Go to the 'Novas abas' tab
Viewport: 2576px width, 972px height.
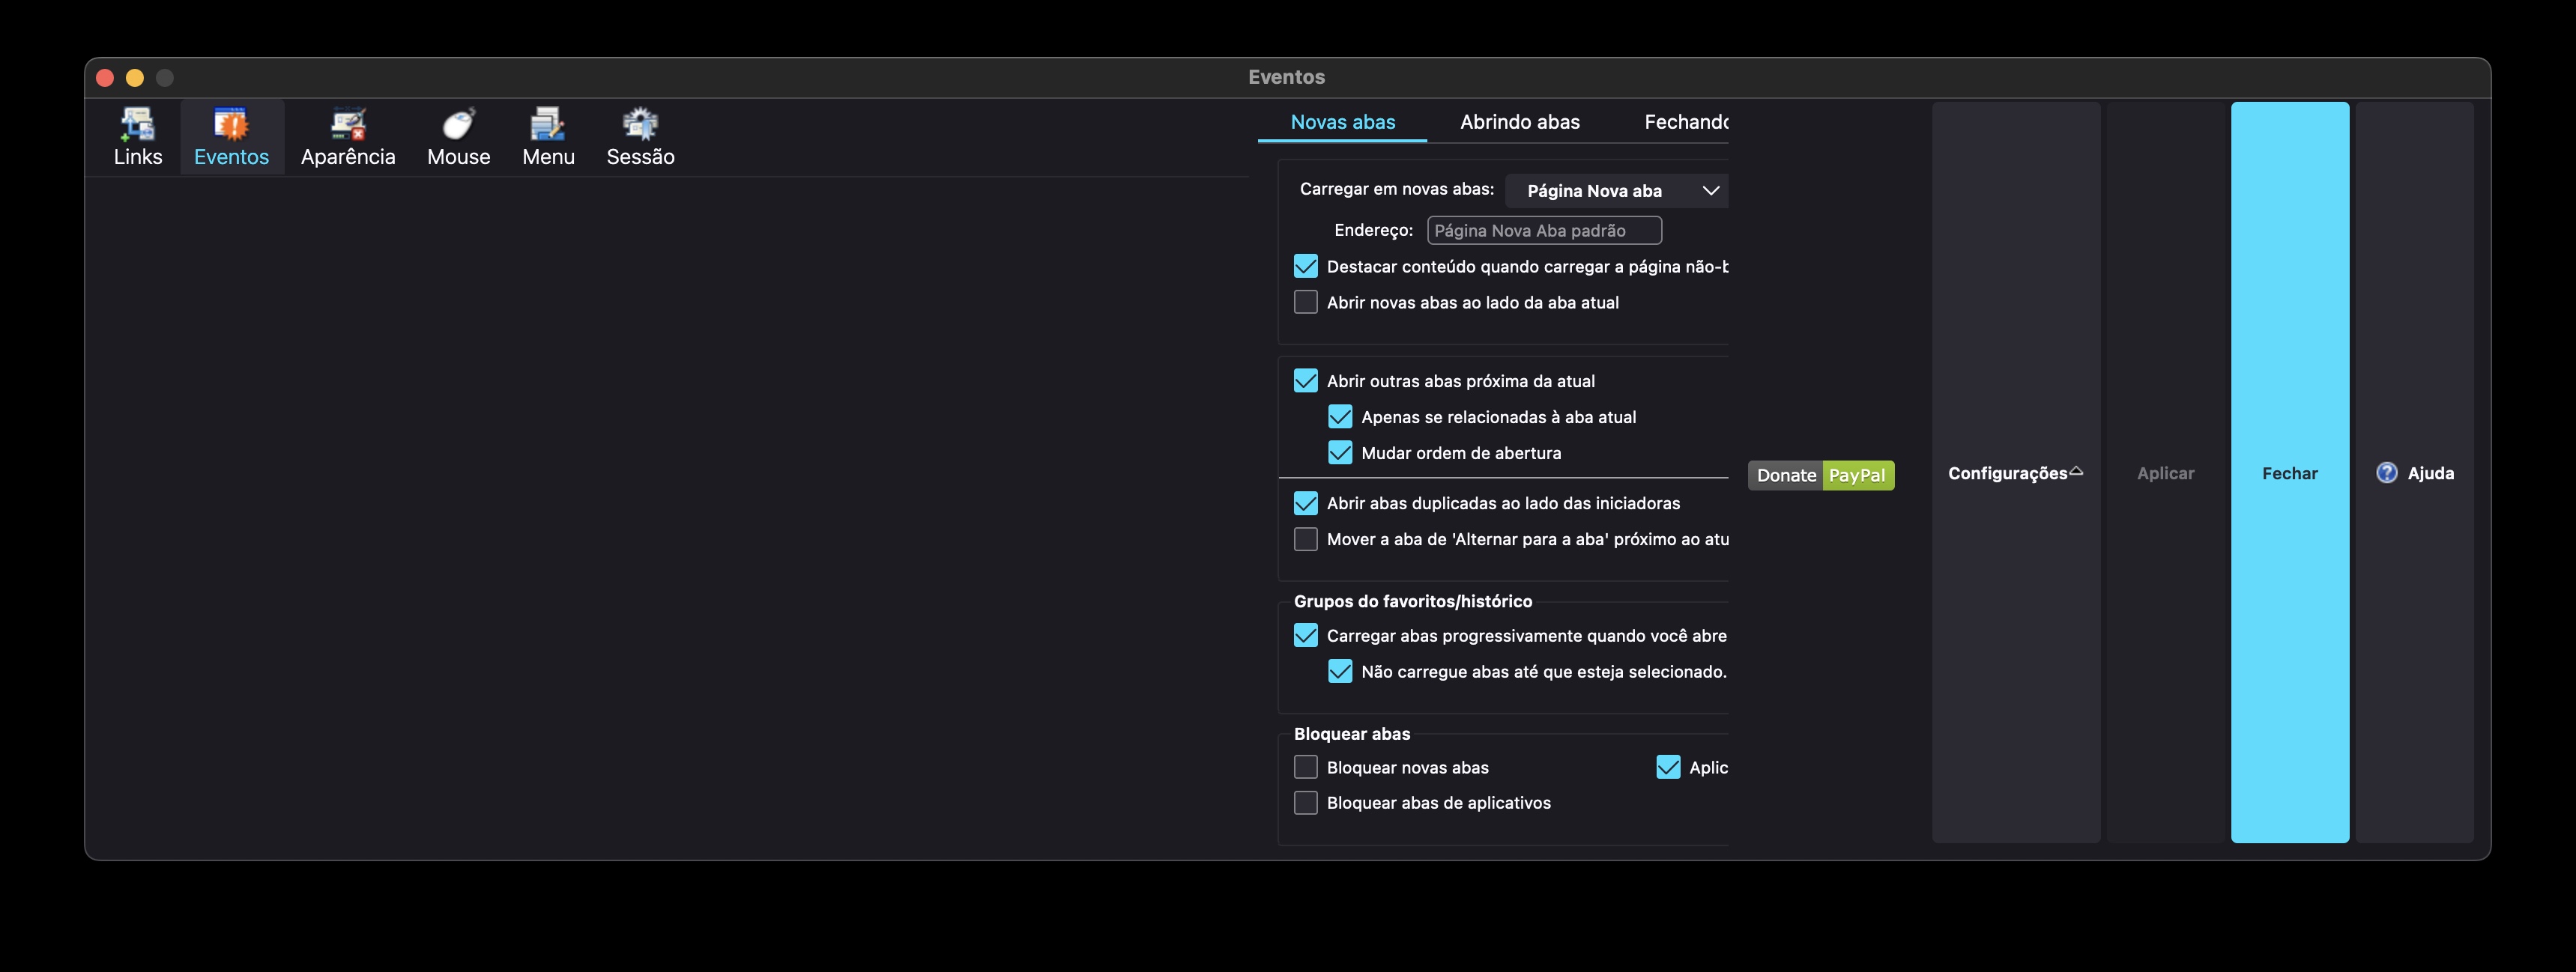point(1342,122)
